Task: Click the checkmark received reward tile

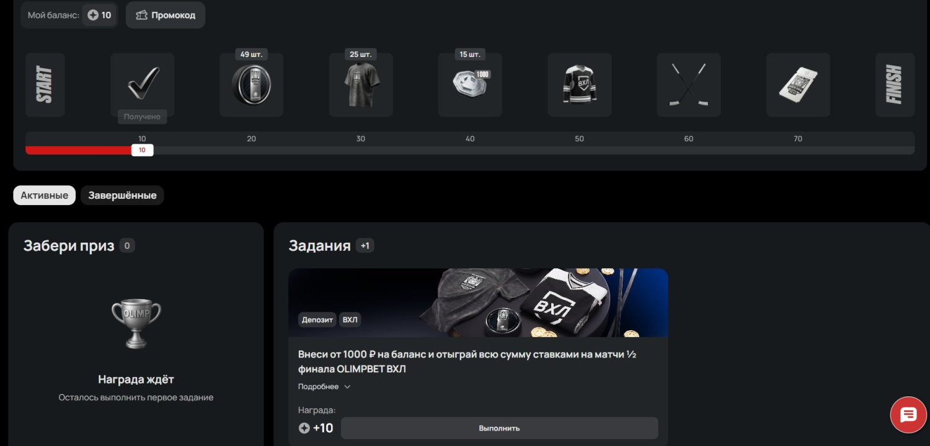Action: (x=142, y=85)
